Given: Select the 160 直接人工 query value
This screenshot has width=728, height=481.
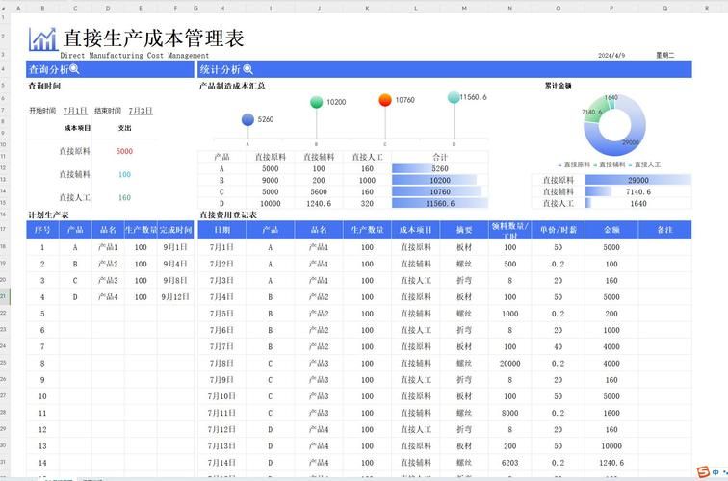Looking at the screenshot, I should (124, 197).
